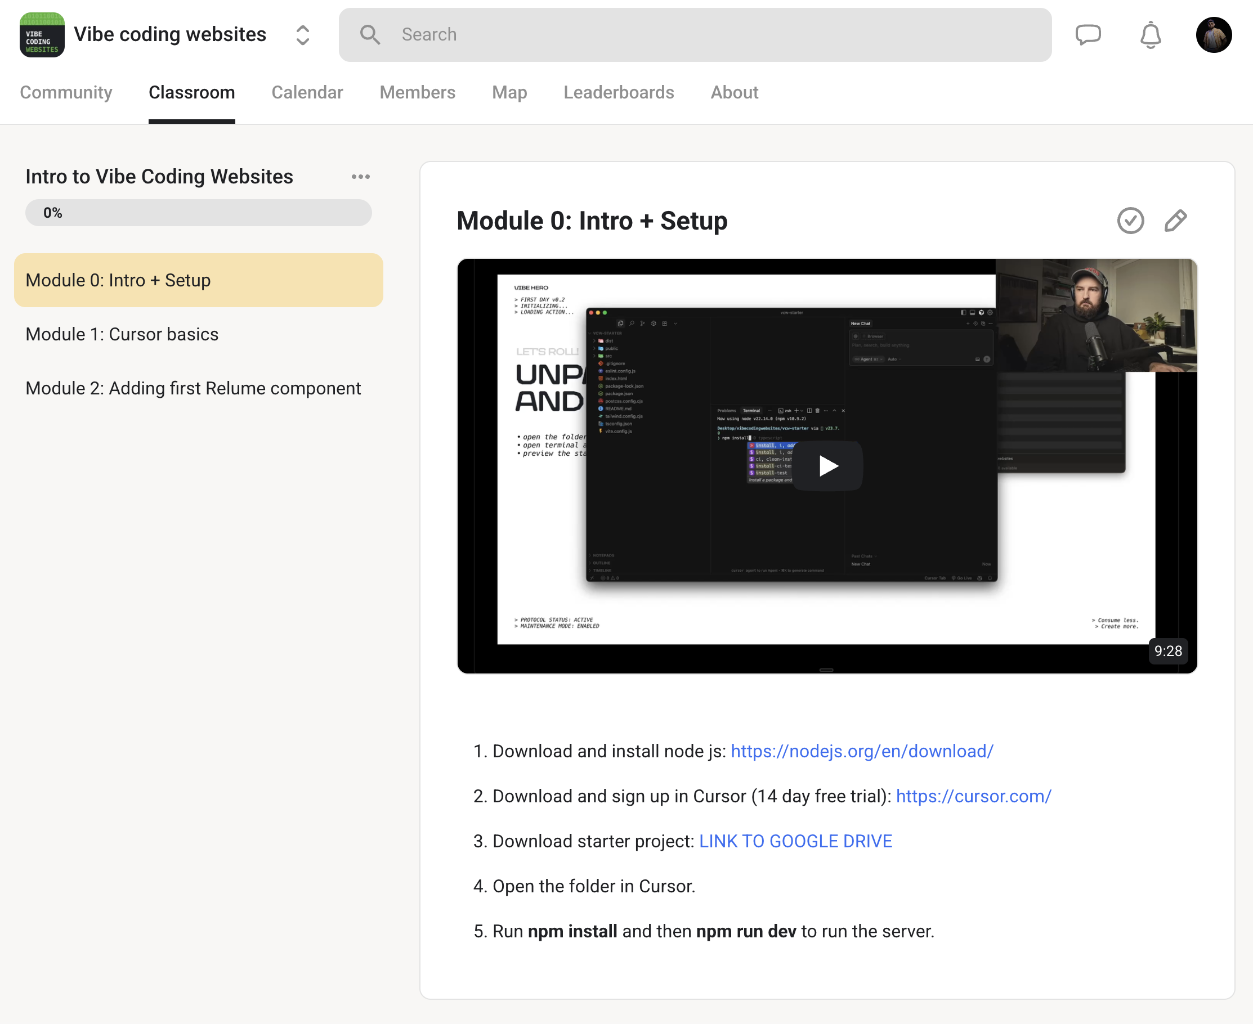The height and width of the screenshot is (1024, 1253).
Task: Open the notifications bell
Action: [x=1150, y=35]
